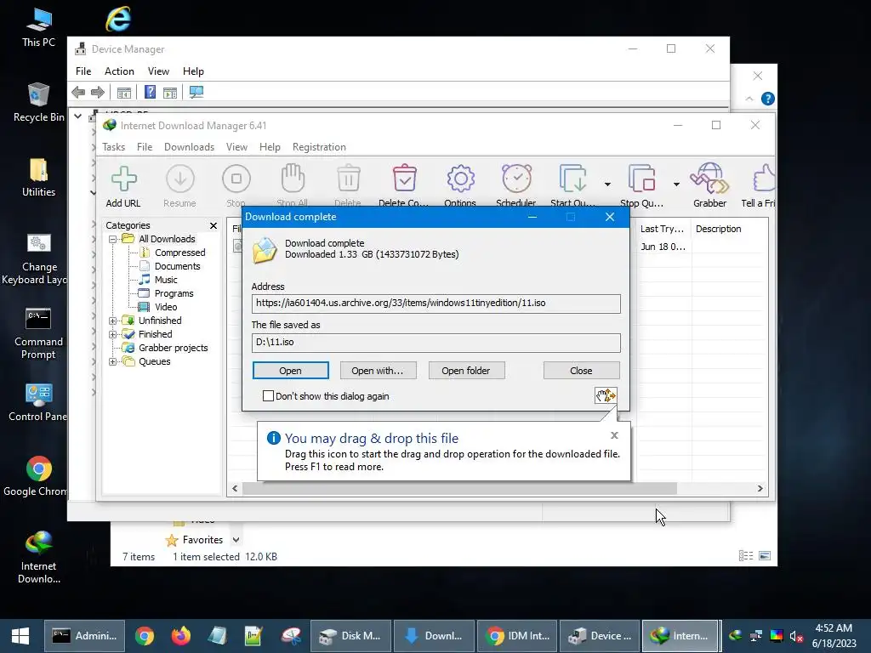The width and height of the screenshot is (871, 653).
Task: Click the file saved as path field
Action: pos(436,343)
